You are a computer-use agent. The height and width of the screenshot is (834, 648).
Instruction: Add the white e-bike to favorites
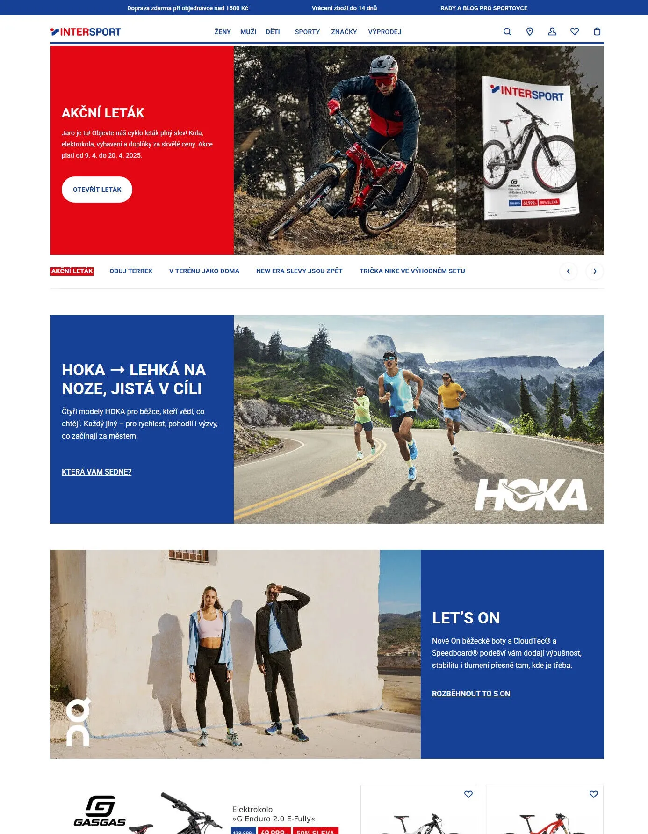tap(468, 794)
